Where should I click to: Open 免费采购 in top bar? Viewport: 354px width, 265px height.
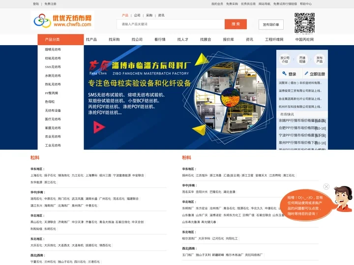coord(232,4)
